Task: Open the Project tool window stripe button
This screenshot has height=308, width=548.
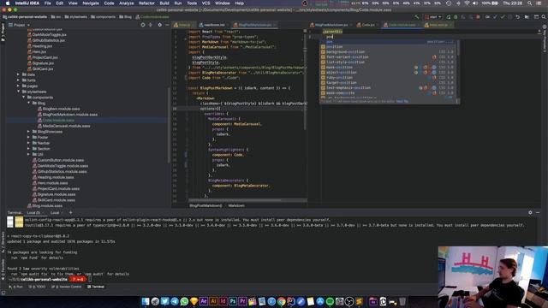Action: coord(3,32)
